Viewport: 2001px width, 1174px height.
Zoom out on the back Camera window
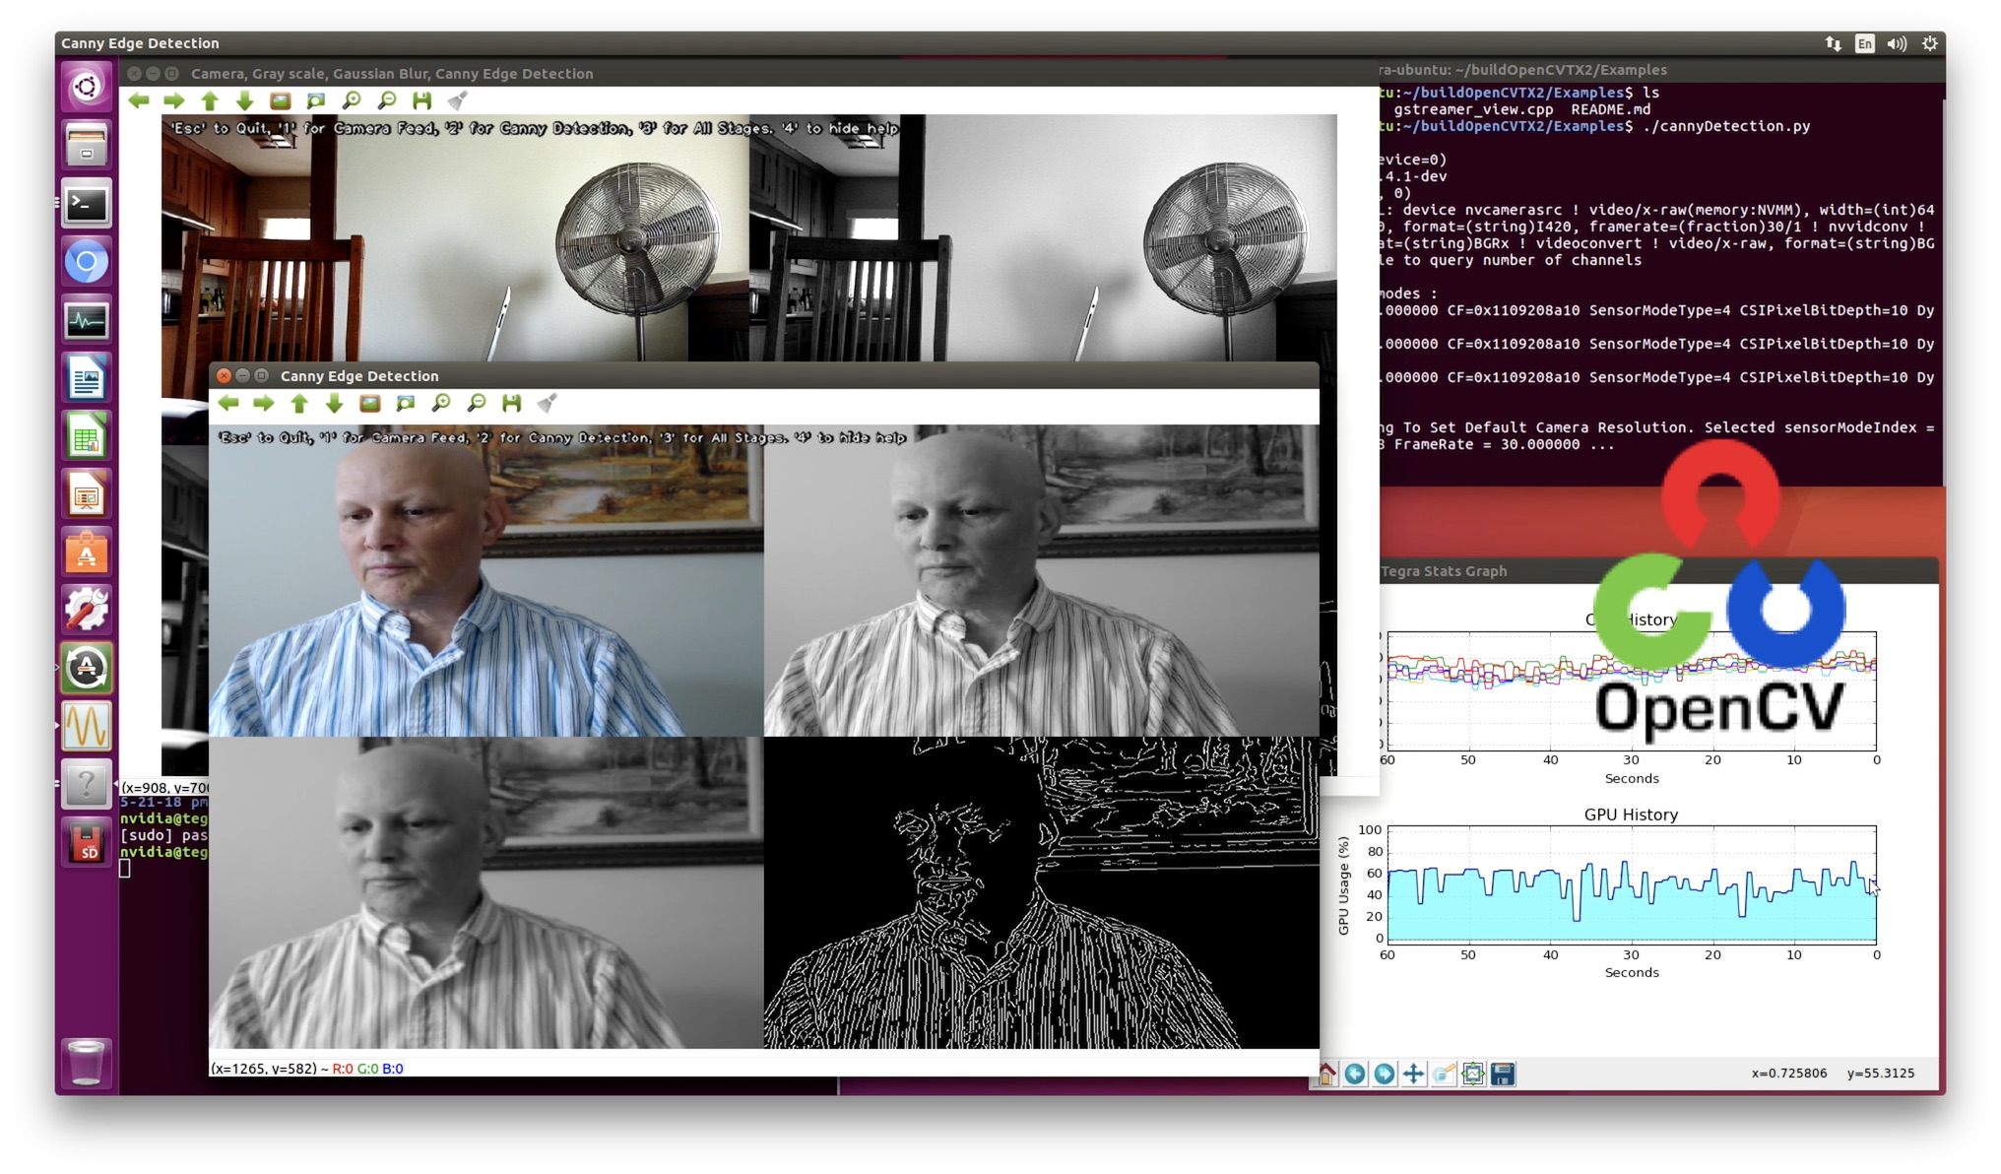387,100
